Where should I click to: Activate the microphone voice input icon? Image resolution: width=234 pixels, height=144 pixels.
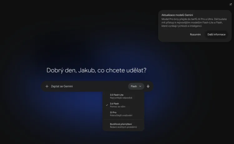pyautogui.click(x=148, y=86)
